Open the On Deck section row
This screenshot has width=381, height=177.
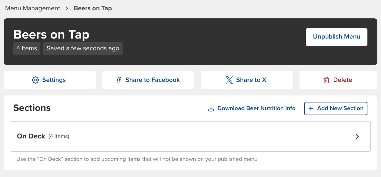point(184,137)
